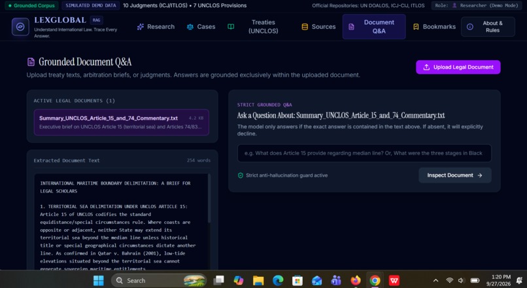Open the Research tab
This screenshot has height=288, width=527.
[156, 27]
